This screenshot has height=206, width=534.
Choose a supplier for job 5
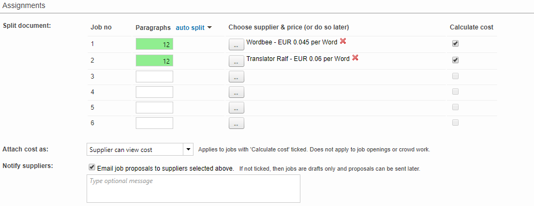(x=236, y=108)
